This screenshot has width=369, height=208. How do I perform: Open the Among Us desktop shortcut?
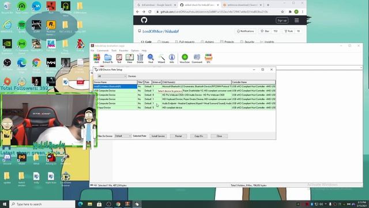click(x=51, y=159)
